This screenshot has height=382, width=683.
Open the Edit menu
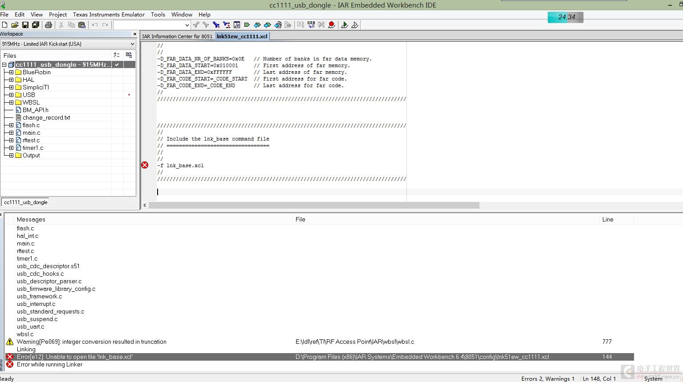pyautogui.click(x=20, y=14)
